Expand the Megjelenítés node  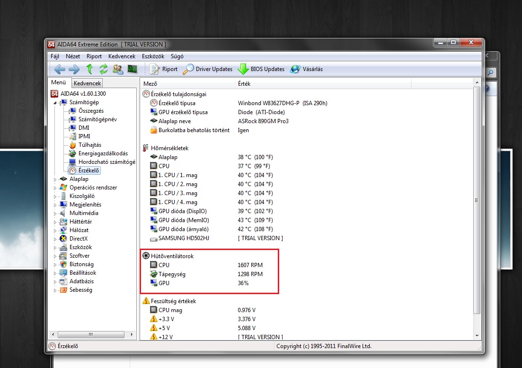[55, 205]
